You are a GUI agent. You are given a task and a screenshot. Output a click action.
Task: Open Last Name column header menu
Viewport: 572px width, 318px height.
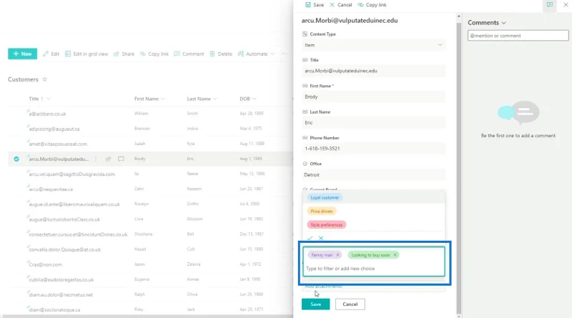(202, 99)
